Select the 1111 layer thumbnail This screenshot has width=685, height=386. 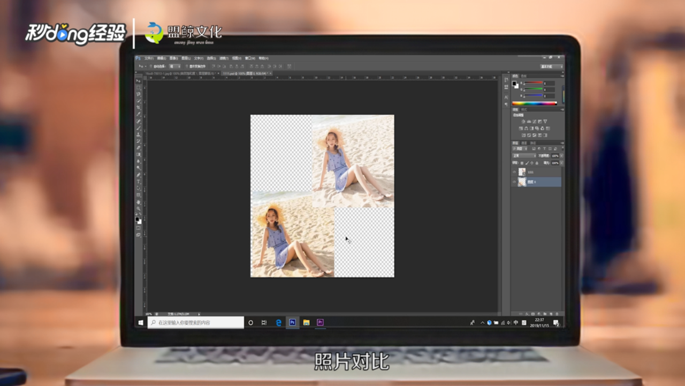(522, 172)
